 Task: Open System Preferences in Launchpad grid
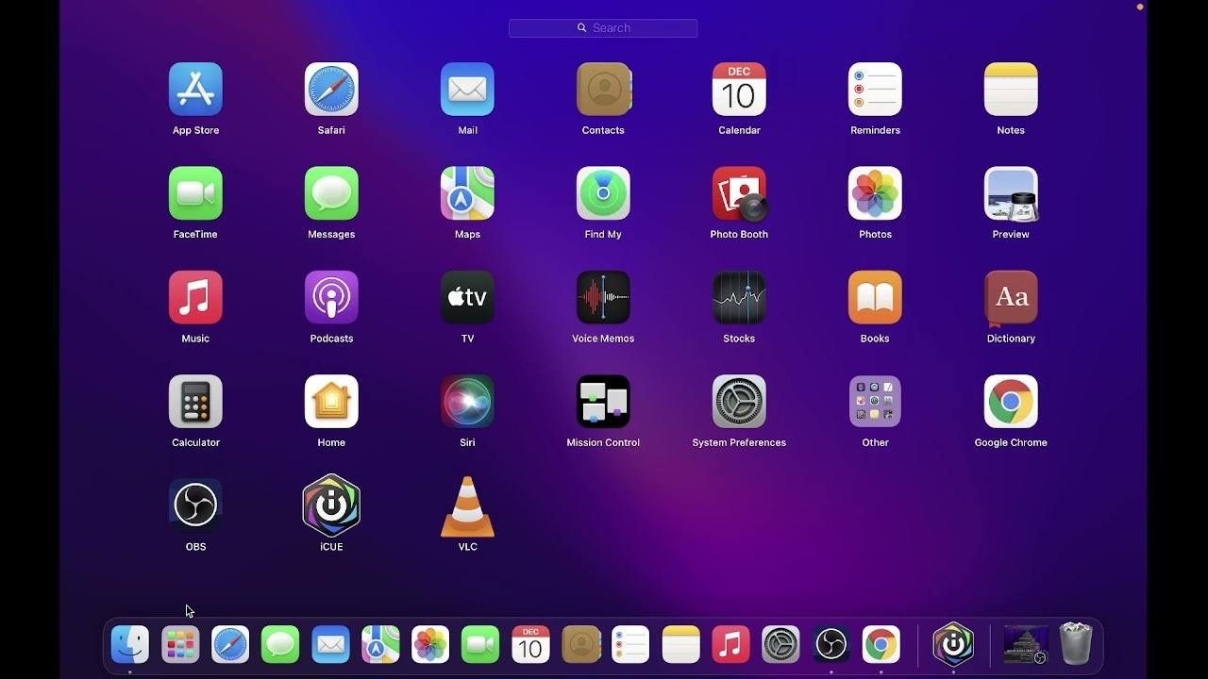click(739, 402)
